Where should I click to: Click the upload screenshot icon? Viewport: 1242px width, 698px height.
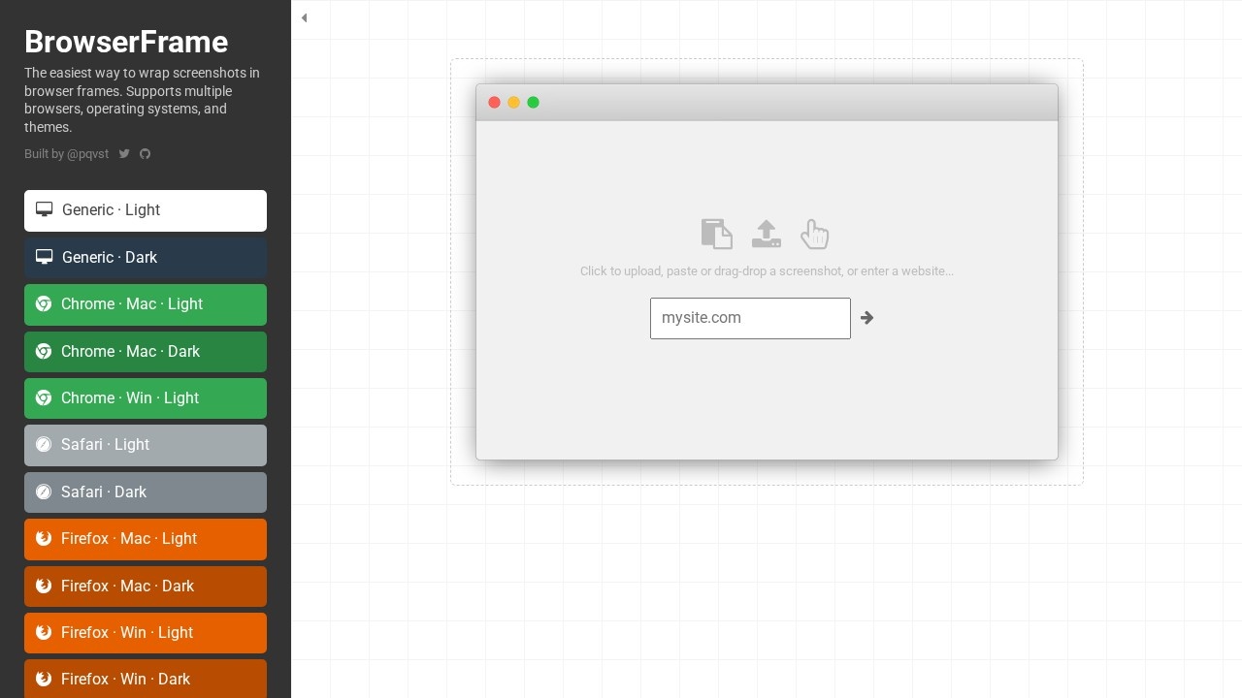767,234
